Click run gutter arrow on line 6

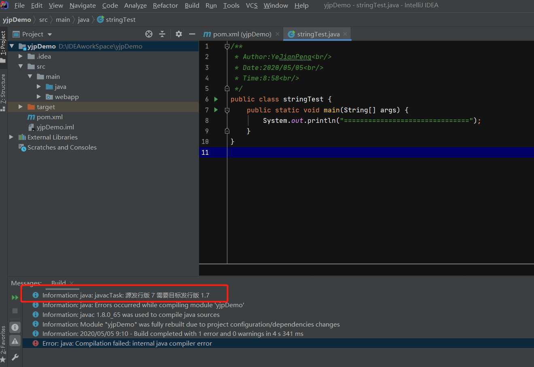pyautogui.click(x=216, y=99)
